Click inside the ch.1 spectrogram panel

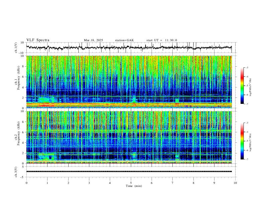click(129, 82)
